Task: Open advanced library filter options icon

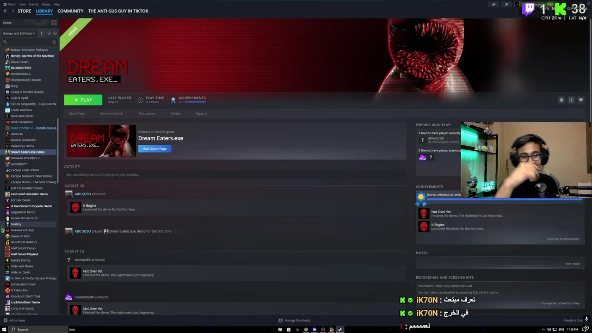Action: coord(54,42)
